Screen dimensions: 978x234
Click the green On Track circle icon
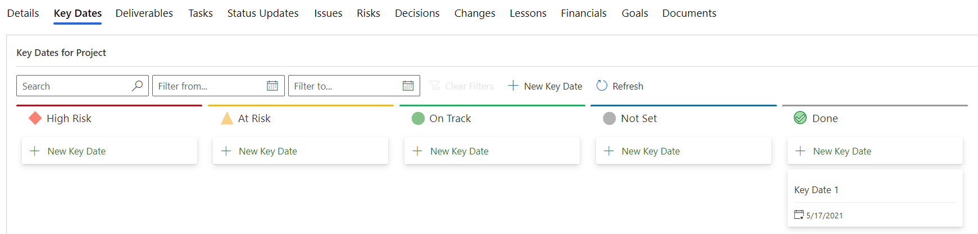click(418, 118)
